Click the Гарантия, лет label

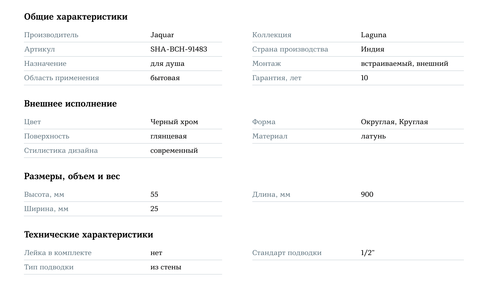tap(277, 78)
